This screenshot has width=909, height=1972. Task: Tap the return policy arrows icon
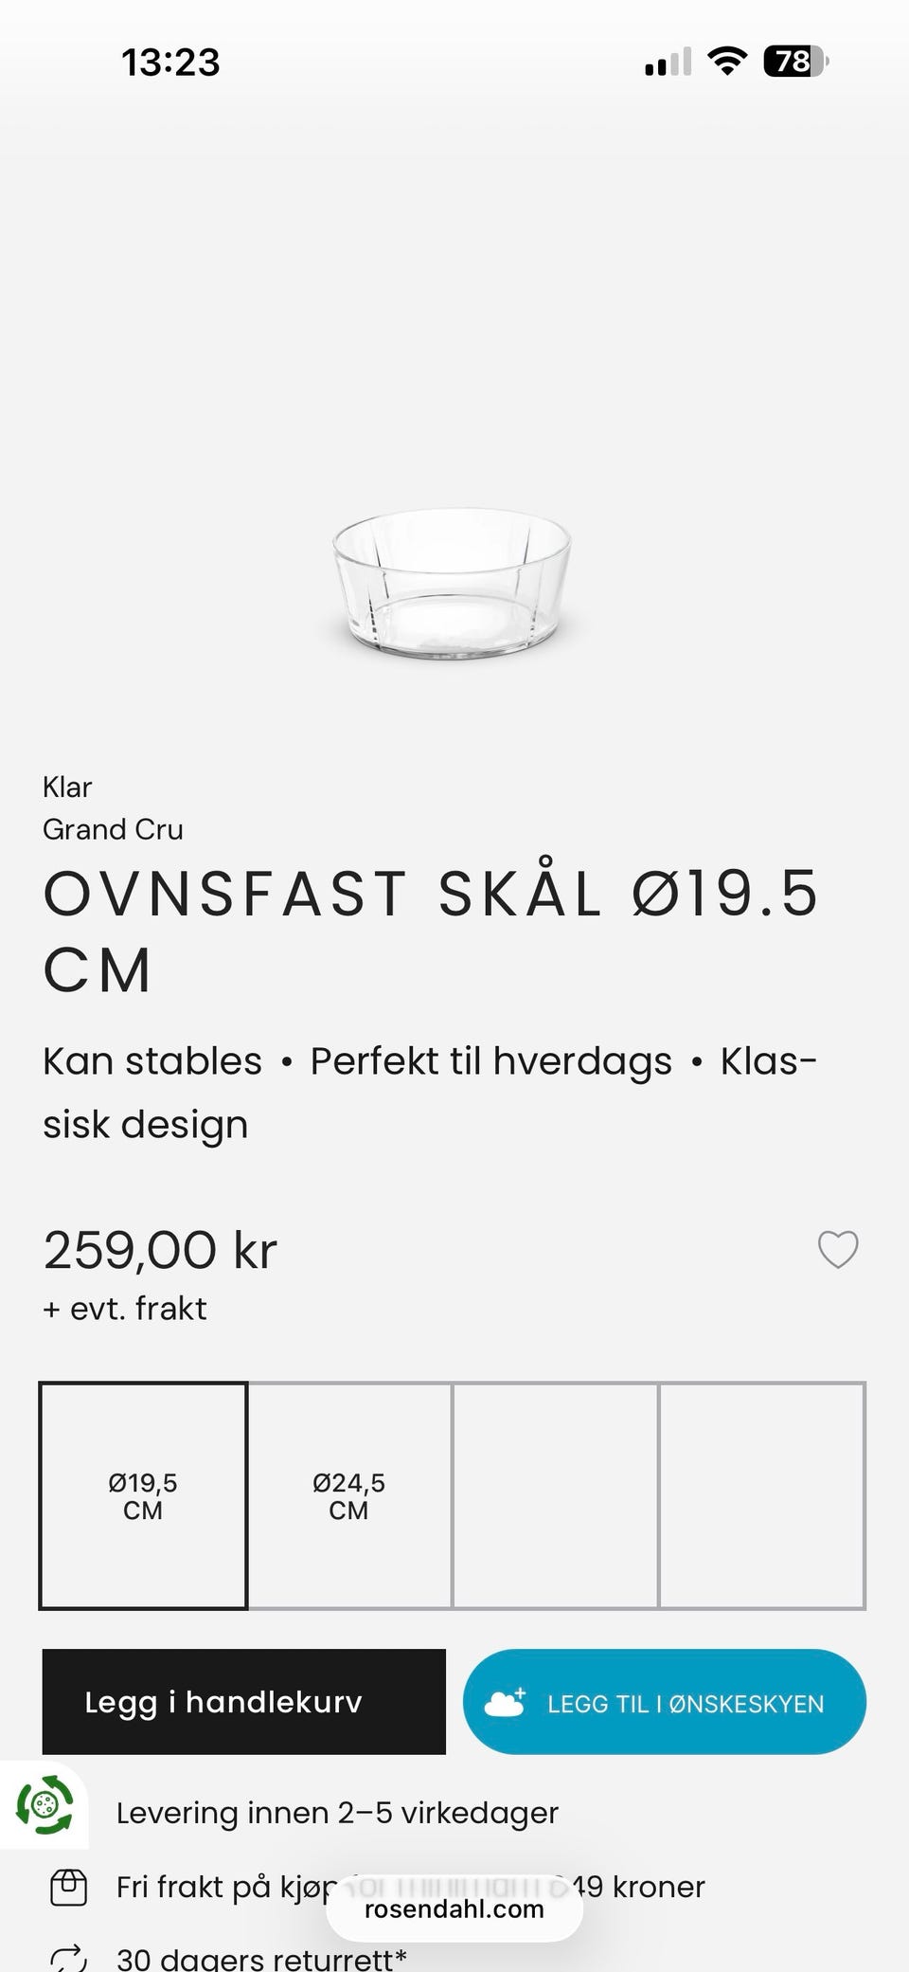(68, 1957)
